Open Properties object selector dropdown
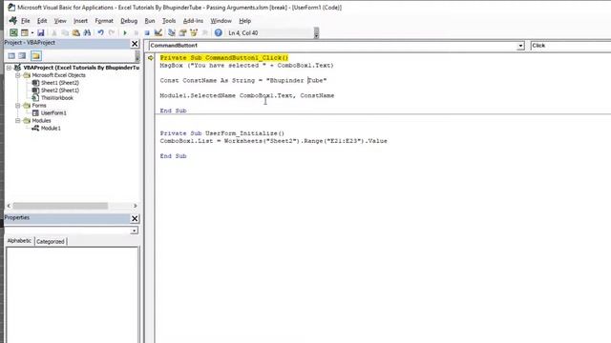Screen dimensions: 611x343 point(134,231)
